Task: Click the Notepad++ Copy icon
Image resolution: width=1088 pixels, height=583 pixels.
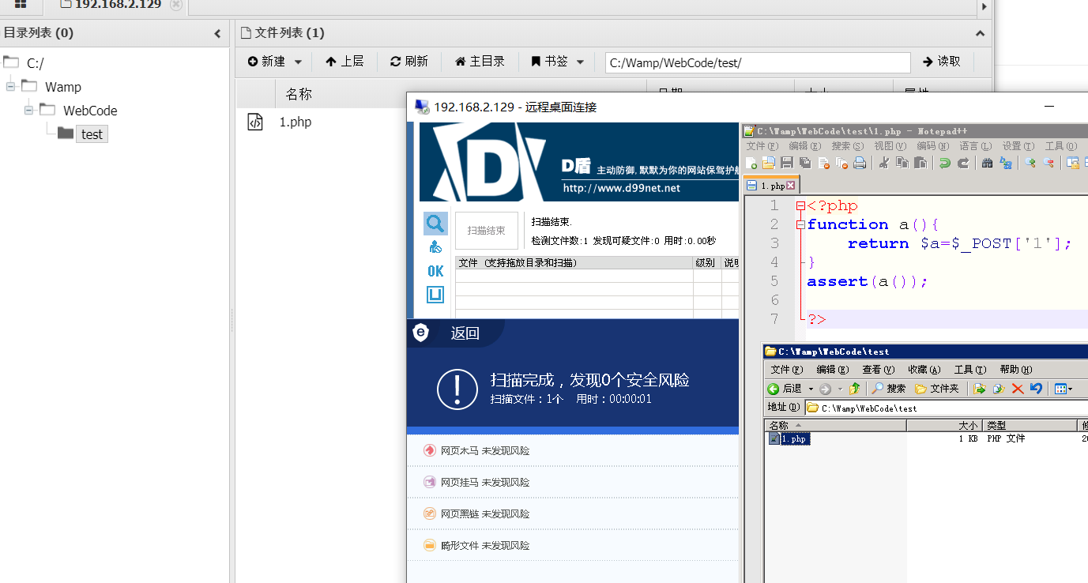Action: (902, 163)
